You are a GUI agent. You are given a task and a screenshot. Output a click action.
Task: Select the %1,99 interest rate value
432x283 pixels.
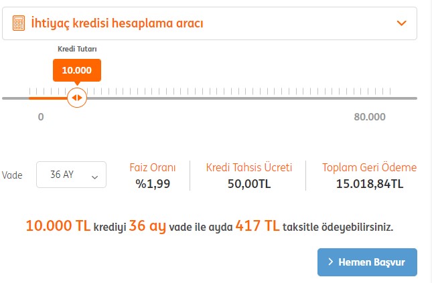(x=153, y=183)
